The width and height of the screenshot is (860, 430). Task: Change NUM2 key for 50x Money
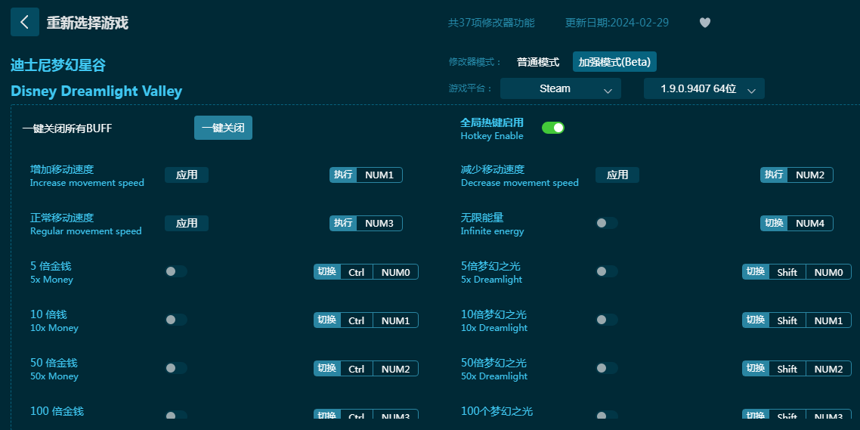[x=395, y=369]
